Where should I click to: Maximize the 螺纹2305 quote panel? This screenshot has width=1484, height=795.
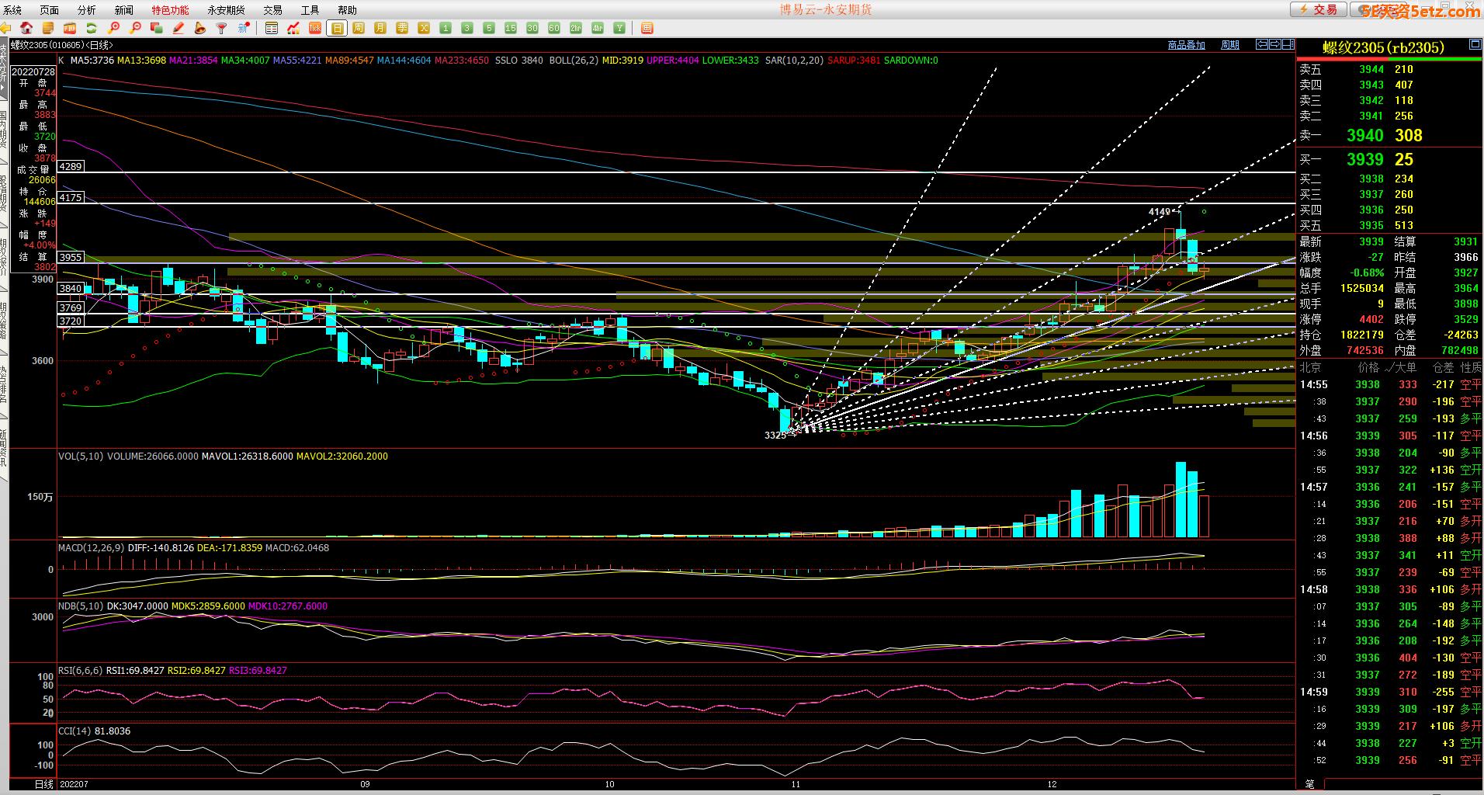pos(1475,45)
